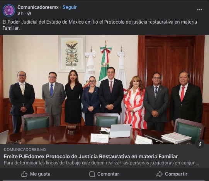This screenshot has width=209, height=181.
Task: Follow the page with Seguir
Action: pos(70,7)
